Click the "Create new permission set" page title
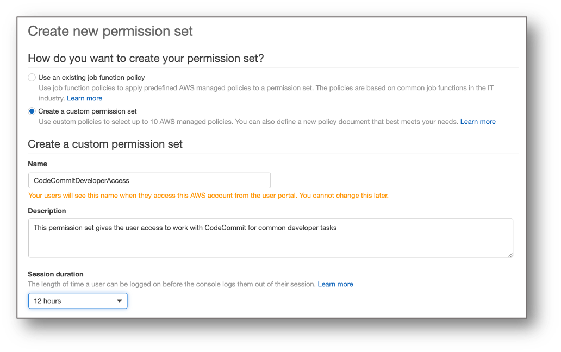This screenshot has width=561, height=352. [x=110, y=31]
